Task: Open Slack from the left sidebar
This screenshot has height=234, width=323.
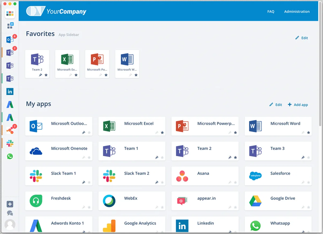Action: pos(10,143)
